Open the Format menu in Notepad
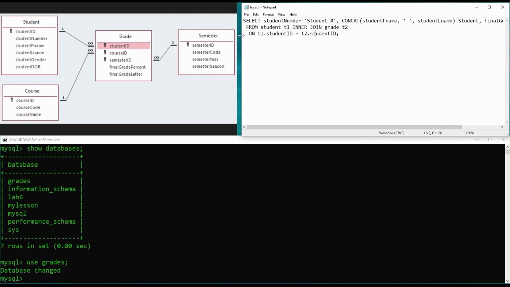510x287 pixels. pos(268,14)
